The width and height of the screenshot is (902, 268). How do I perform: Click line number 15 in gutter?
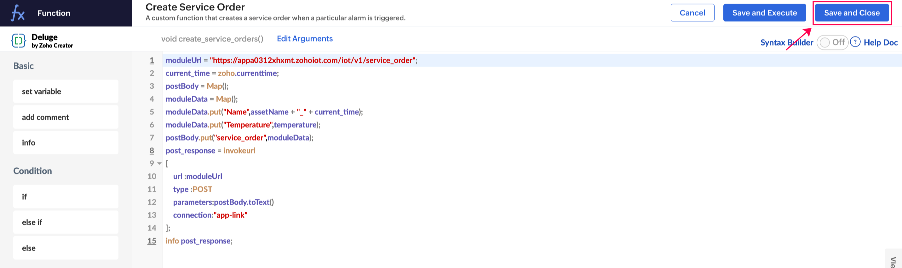click(x=152, y=241)
